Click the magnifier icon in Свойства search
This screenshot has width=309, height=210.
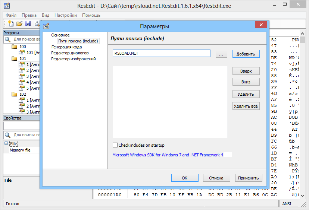[x=8, y=135]
